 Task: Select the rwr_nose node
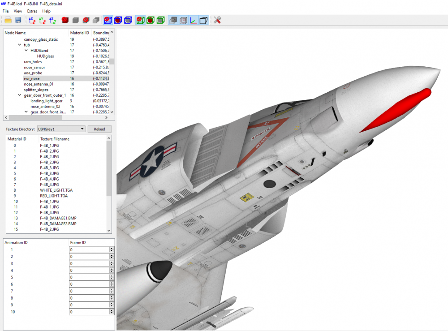coord(32,78)
